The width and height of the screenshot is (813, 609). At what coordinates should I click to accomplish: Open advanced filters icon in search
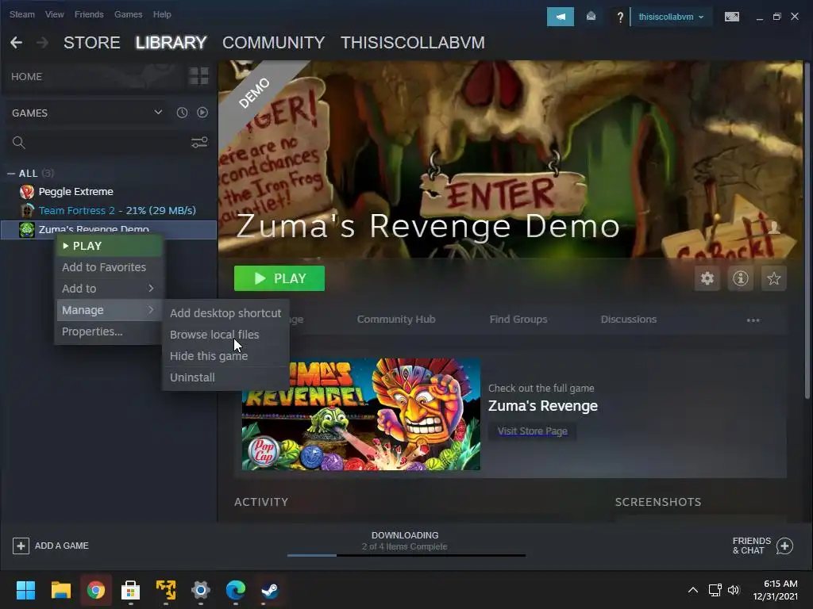tap(199, 143)
